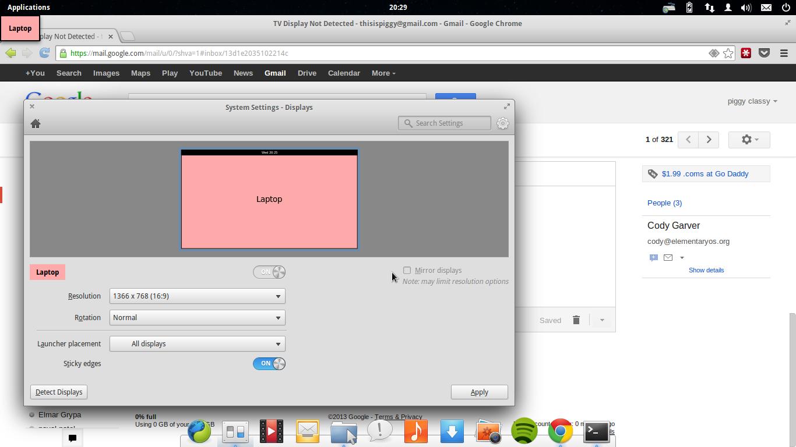Image resolution: width=796 pixels, height=447 pixels.
Task: Open the Terminal from the dock
Action: (596, 431)
